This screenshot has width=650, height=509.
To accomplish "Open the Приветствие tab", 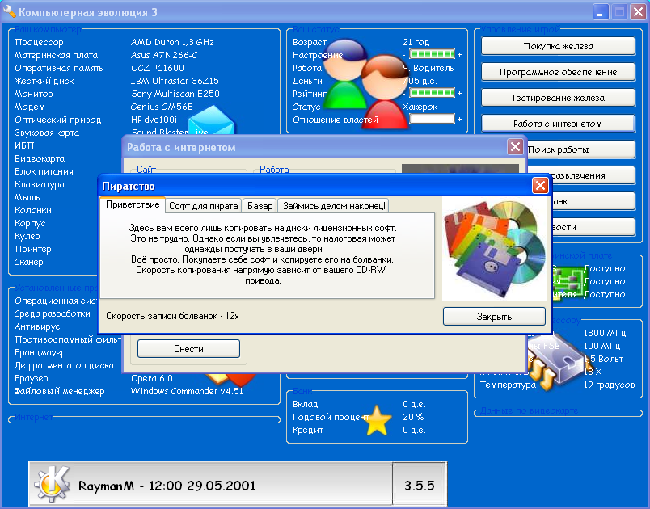I will point(133,204).
